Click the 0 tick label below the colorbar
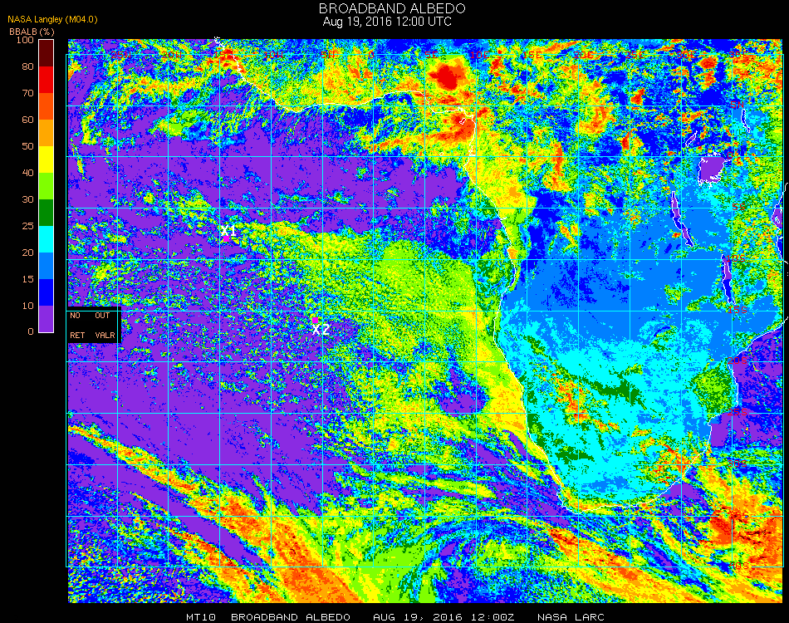The width and height of the screenshot is (789, 623). pos(31,331)
